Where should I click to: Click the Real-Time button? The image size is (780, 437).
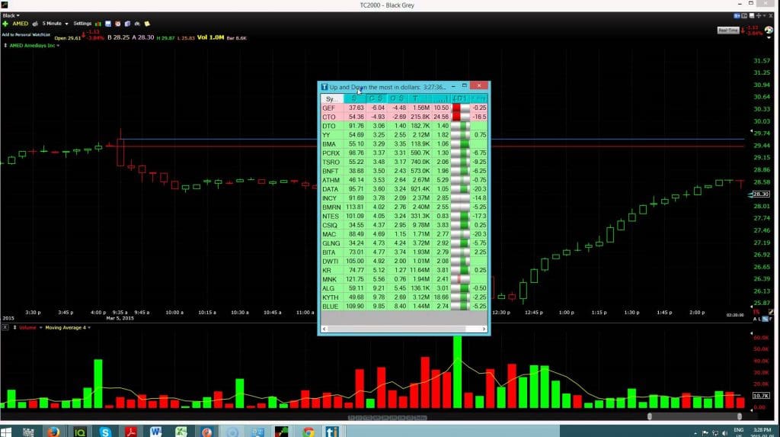[x=727, y=31]
